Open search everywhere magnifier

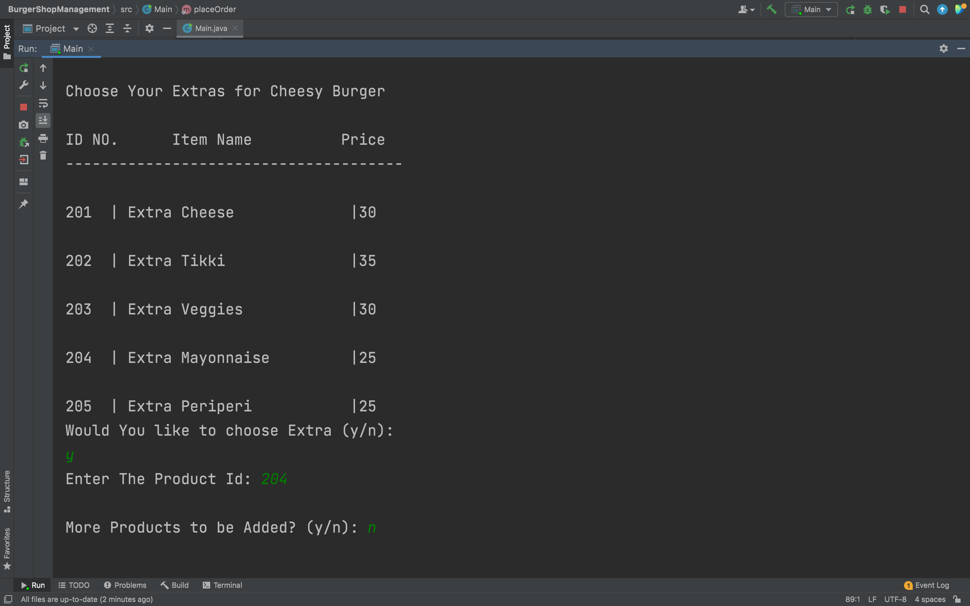[924, 9]
